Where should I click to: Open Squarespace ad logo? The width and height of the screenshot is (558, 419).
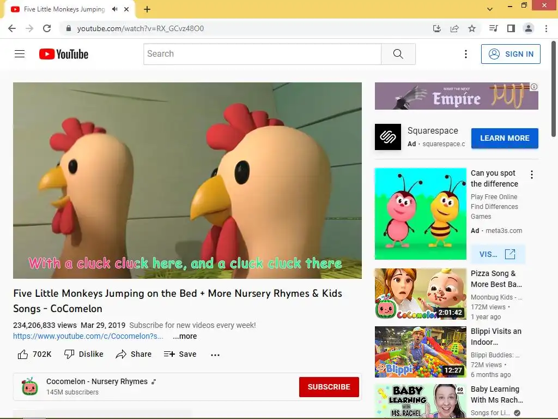[388, 137]
